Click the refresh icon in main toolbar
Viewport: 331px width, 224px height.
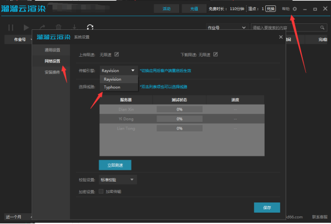coord(90,27)
